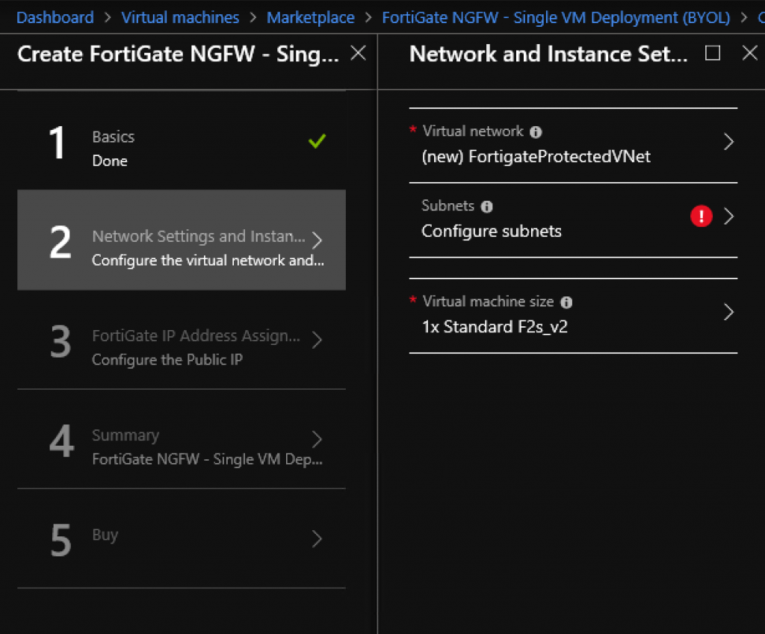765x634 pixels.
Task: Close the Create FortiGate NGFW blade
Action: (358, 53)
